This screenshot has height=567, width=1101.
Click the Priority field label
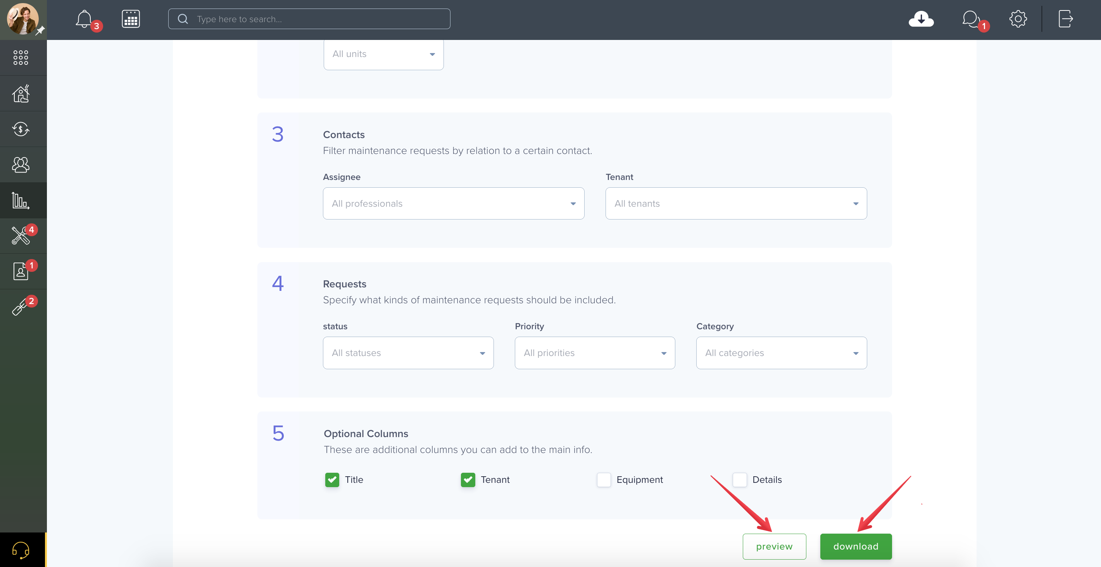[x=530, y=326]
